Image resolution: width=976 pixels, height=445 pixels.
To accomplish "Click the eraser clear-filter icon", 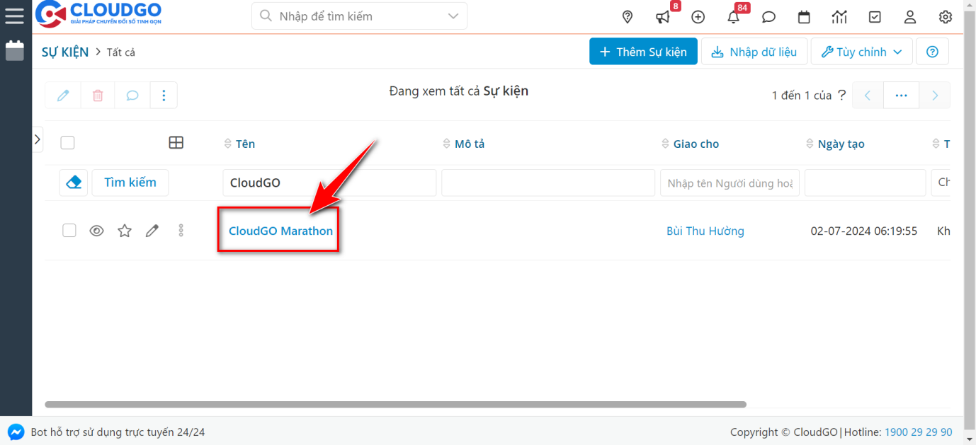I will click(x=74, y=183).
